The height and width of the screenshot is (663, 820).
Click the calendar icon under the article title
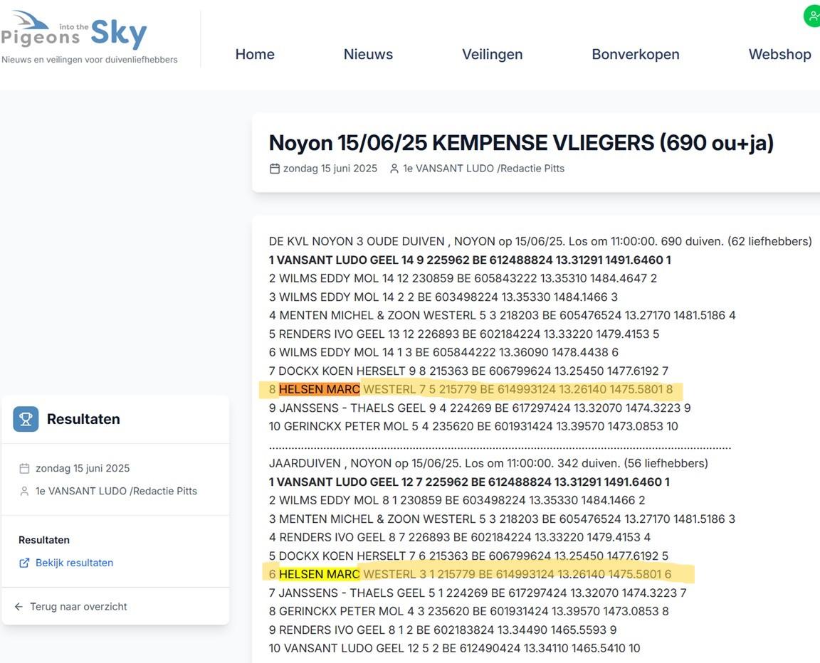[x=274, y=169]
